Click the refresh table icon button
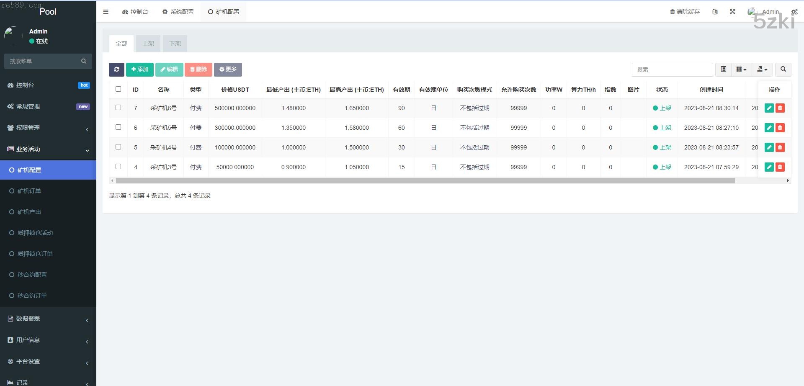This screenshot has height=386, width=804. click(116, 69)
